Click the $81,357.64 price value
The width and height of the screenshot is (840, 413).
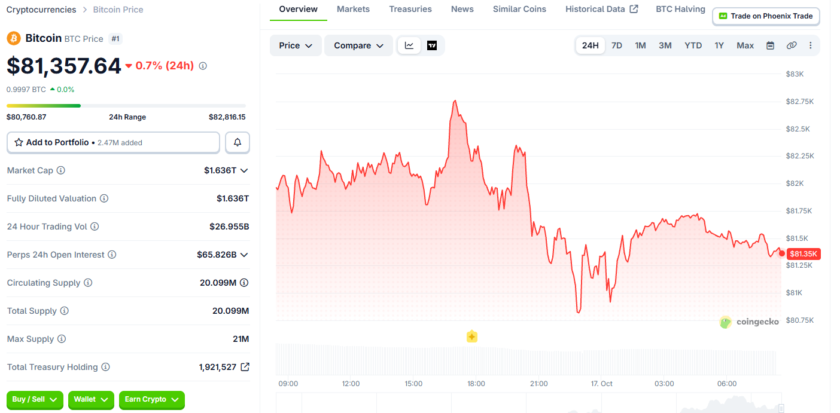click(x=64, y=66)
